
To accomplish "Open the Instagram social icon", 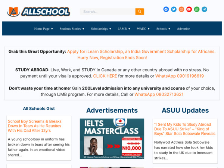I will (181, 9).
